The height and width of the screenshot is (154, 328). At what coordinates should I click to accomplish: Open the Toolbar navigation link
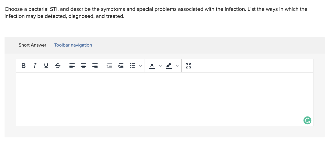[x=73, y=45]
